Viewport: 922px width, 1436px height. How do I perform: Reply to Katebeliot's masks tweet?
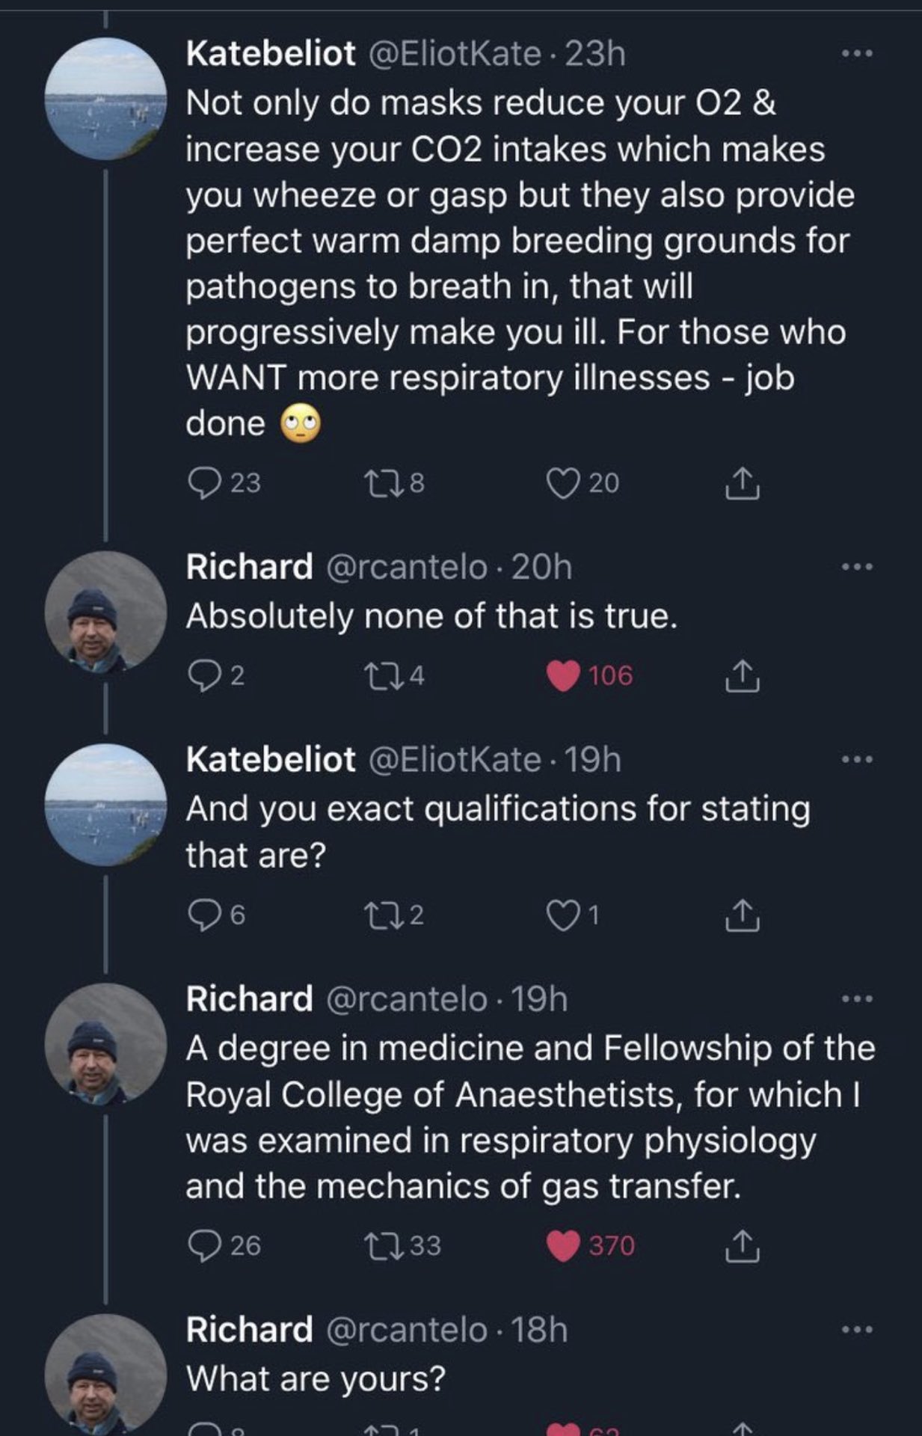tap(201, 483)
